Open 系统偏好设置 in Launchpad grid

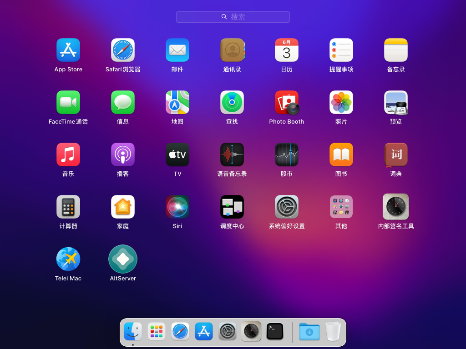point(287,207)
